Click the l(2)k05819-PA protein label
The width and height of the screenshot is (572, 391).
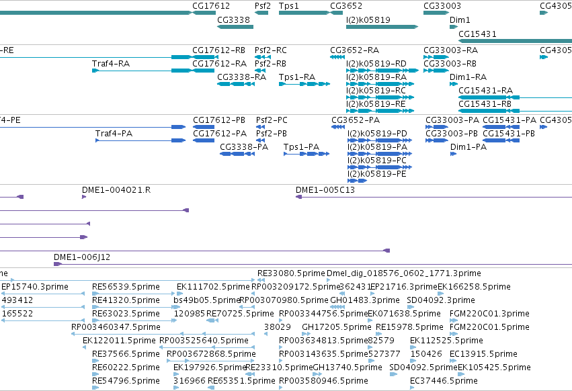377,147
